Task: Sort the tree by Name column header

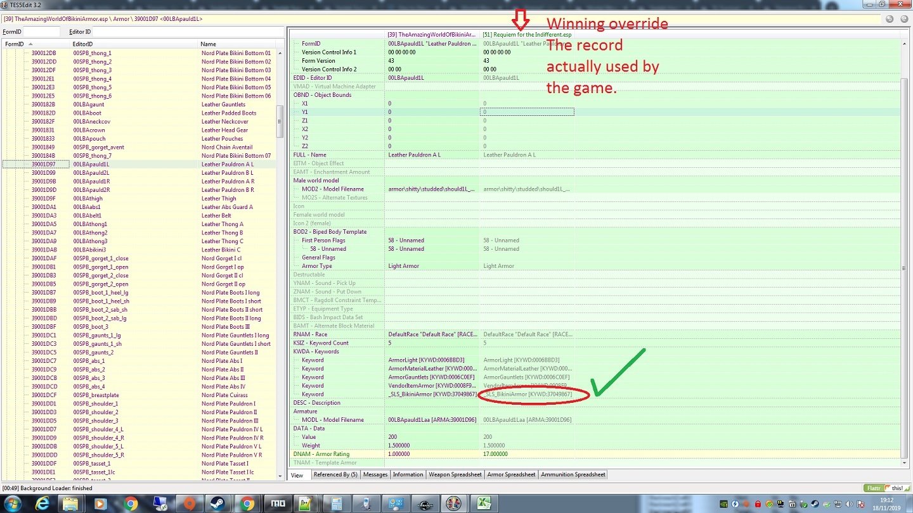Action: 238,44
